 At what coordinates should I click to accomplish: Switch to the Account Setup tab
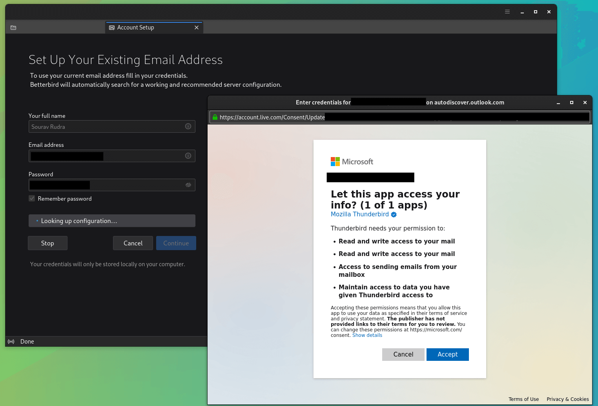tap(136, 27)
